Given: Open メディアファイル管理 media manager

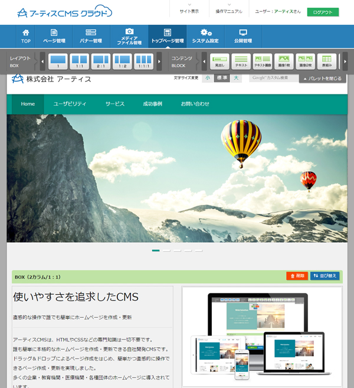Looking at the screenshot, I should coord(129,36).
